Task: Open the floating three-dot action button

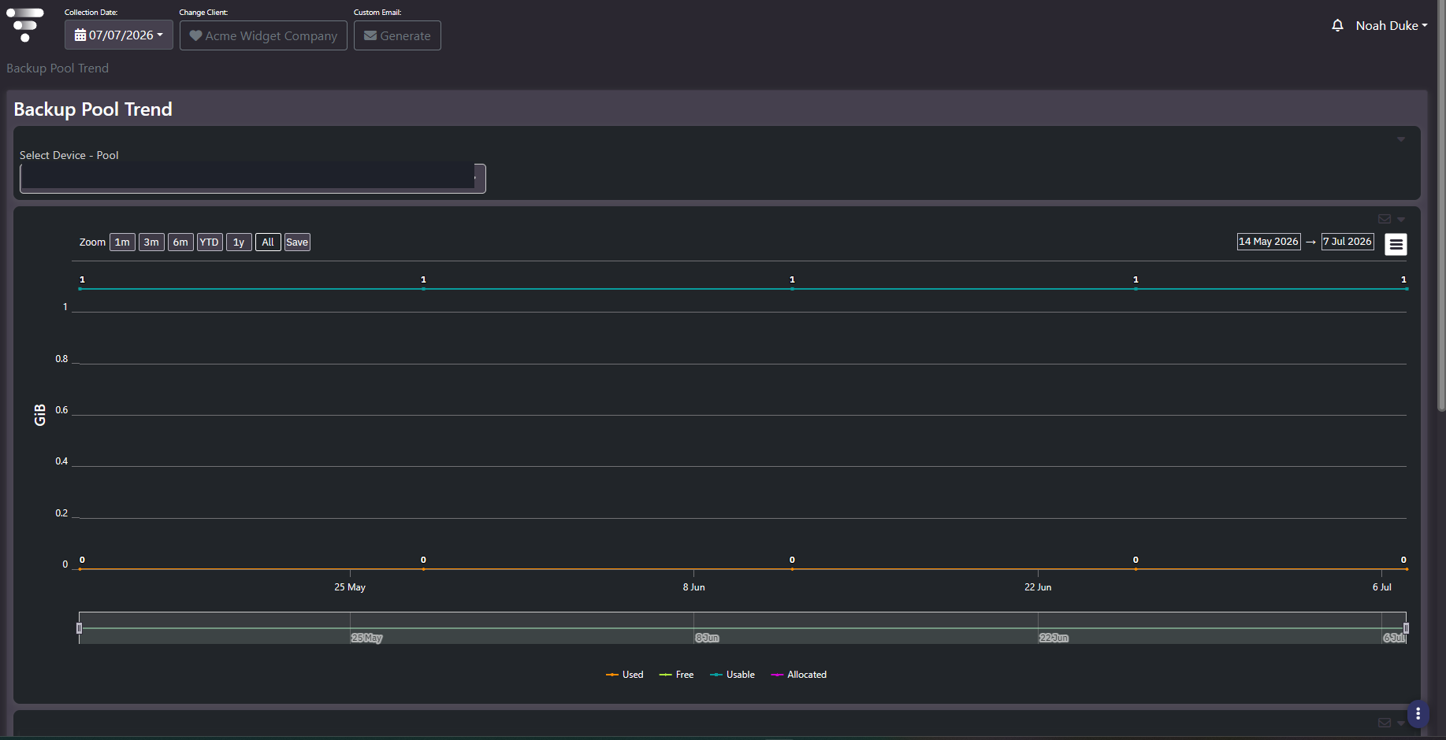Action: pos(1418,714)
